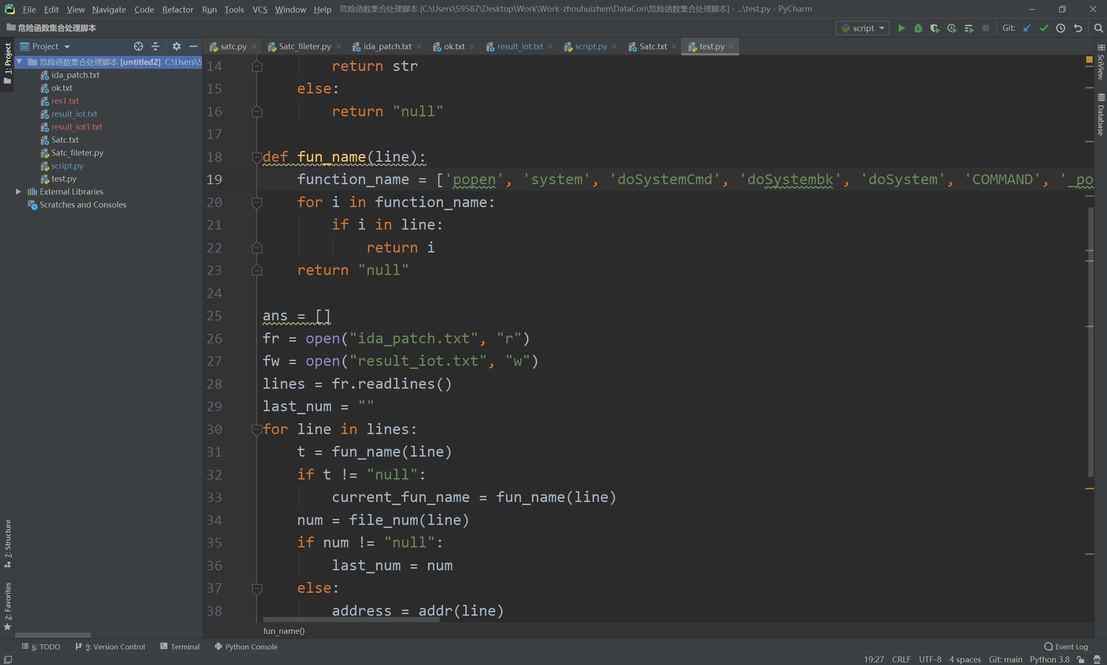Open the Python Console
The image size is (1107, 665).
pyautogui.click(x=246, y=647)
